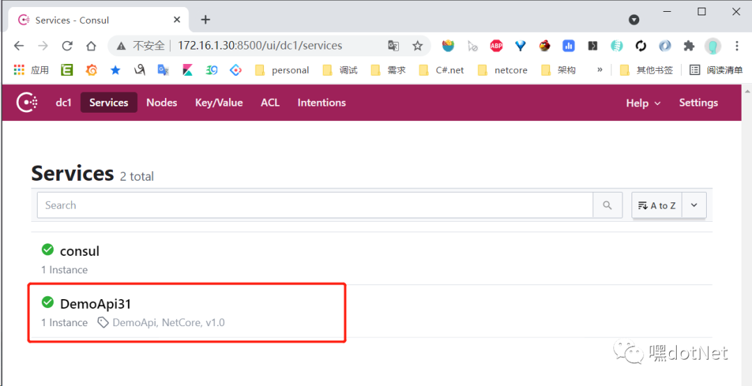Open the Key/Value tab
The image size is (752, 386).
click(219, 102)
